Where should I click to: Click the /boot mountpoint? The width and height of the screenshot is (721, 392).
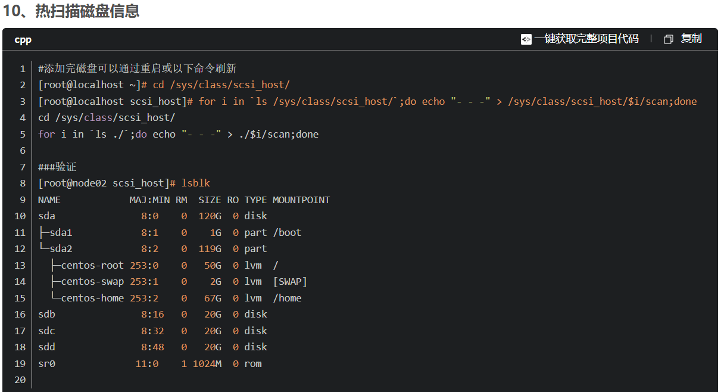click(287, 232)
